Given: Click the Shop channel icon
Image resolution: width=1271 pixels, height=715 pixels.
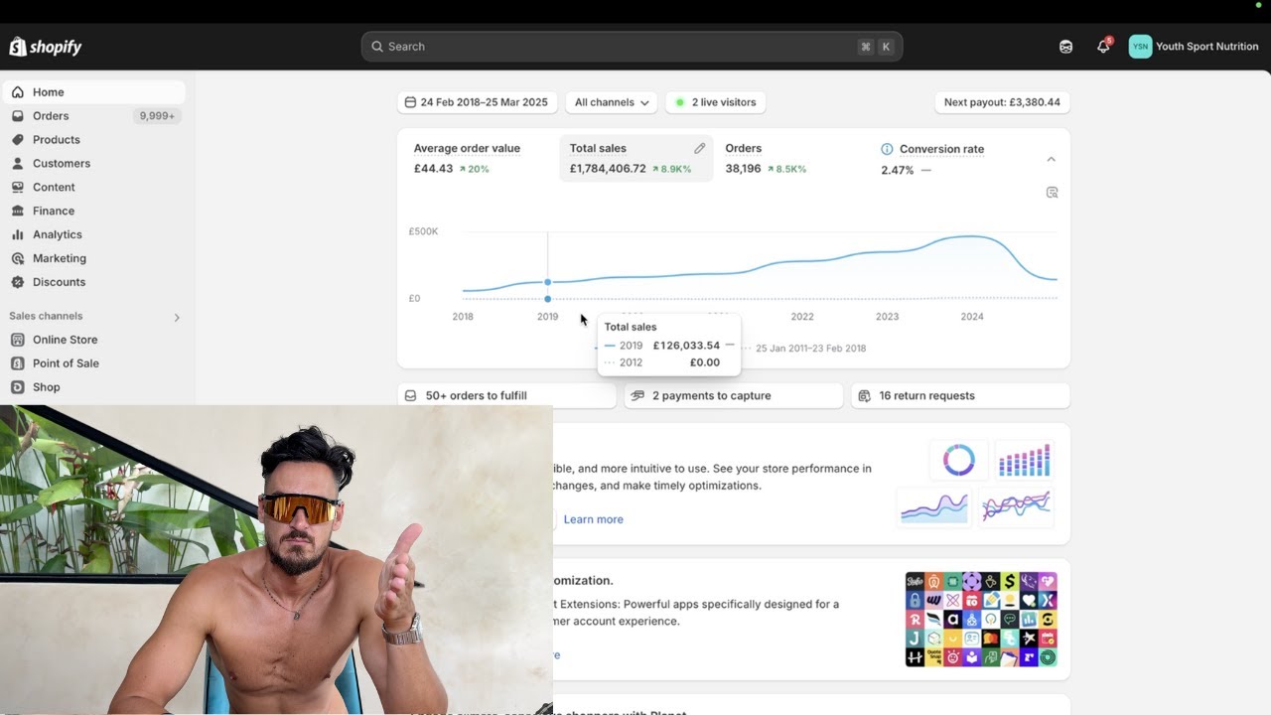Looking at the screenshot, I should (18, 387).
